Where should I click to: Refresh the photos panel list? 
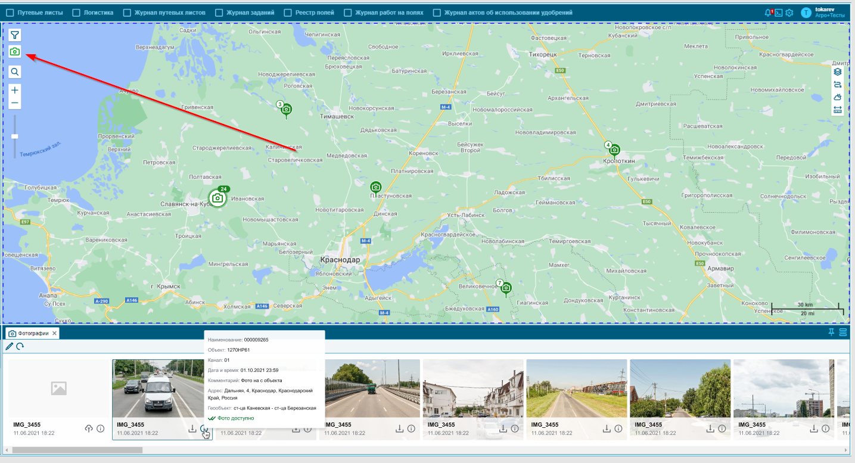click(20, 346)
